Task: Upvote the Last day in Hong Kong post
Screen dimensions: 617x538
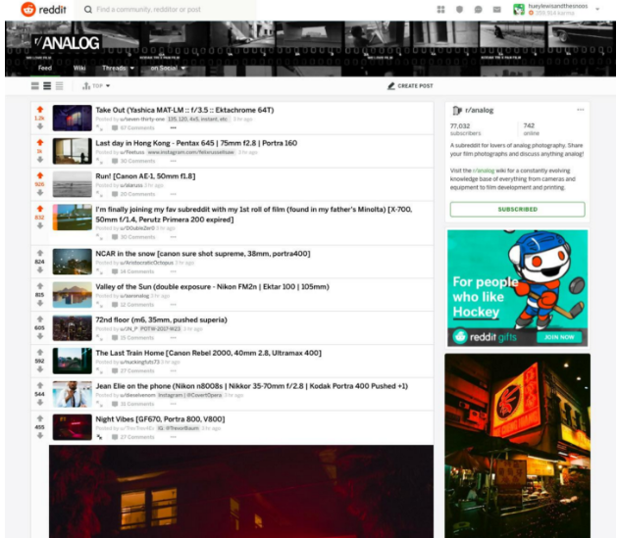Action: pos(40,143)
